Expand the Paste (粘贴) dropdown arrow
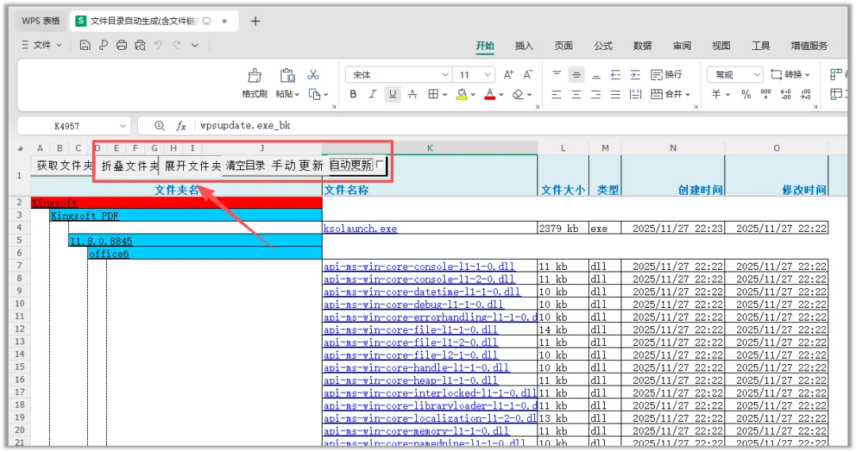Image resolution: width=856 pixels, height=452 pixels. coord(297,95)
